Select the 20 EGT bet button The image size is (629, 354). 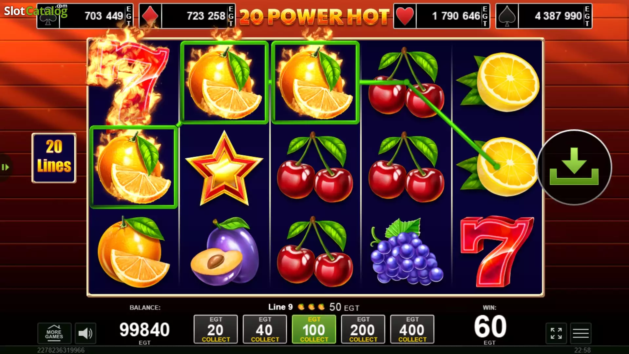tap(216, 329)
